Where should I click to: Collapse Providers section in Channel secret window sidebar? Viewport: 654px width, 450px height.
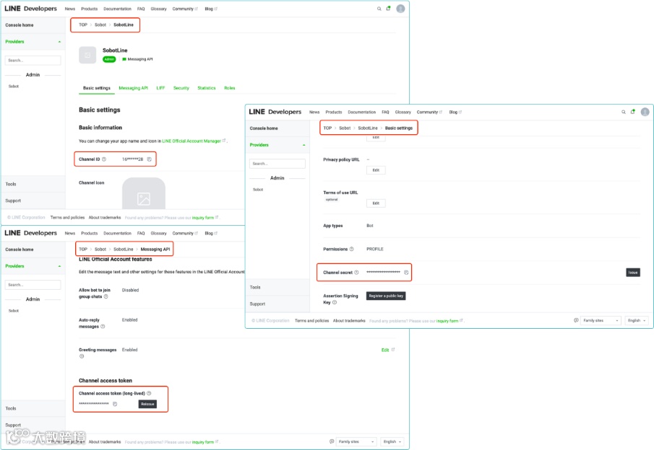coord(304,145)
